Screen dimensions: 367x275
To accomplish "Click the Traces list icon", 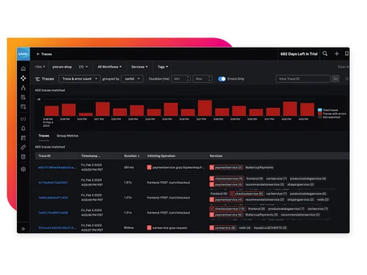I will (x=37, y=79).
